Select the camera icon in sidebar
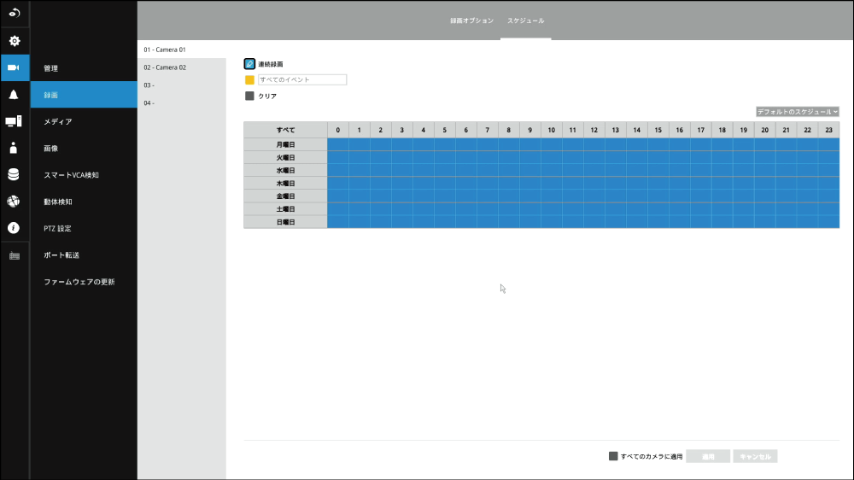854x480 pixels. (x=14, y=67)
